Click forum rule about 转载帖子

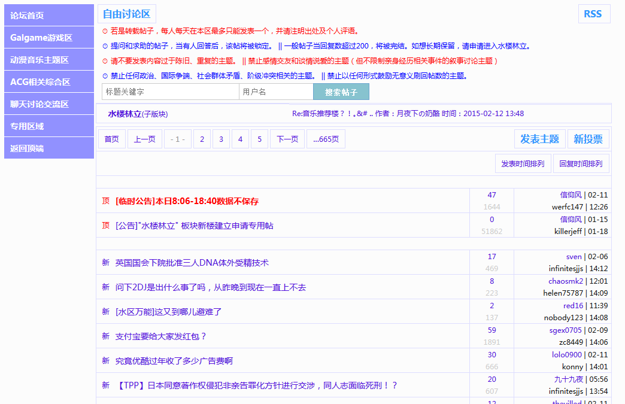(235, 31)
